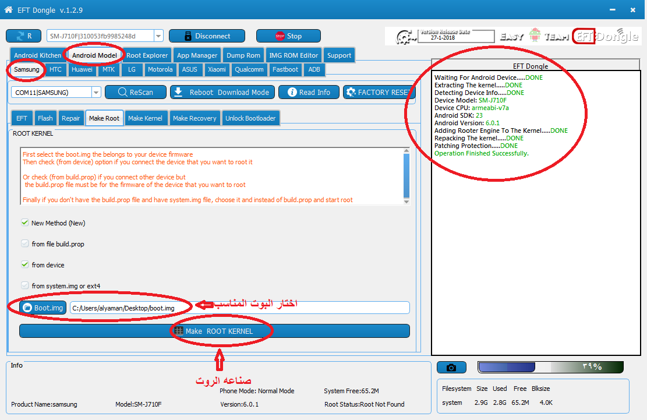Click the refresh R button
The width and height of the screenshot is (647, 420).
pos(23,36)
